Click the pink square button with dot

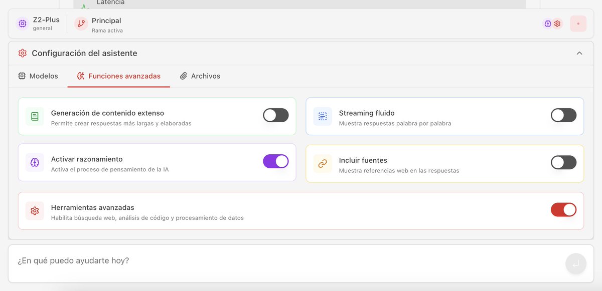[578, 24]
